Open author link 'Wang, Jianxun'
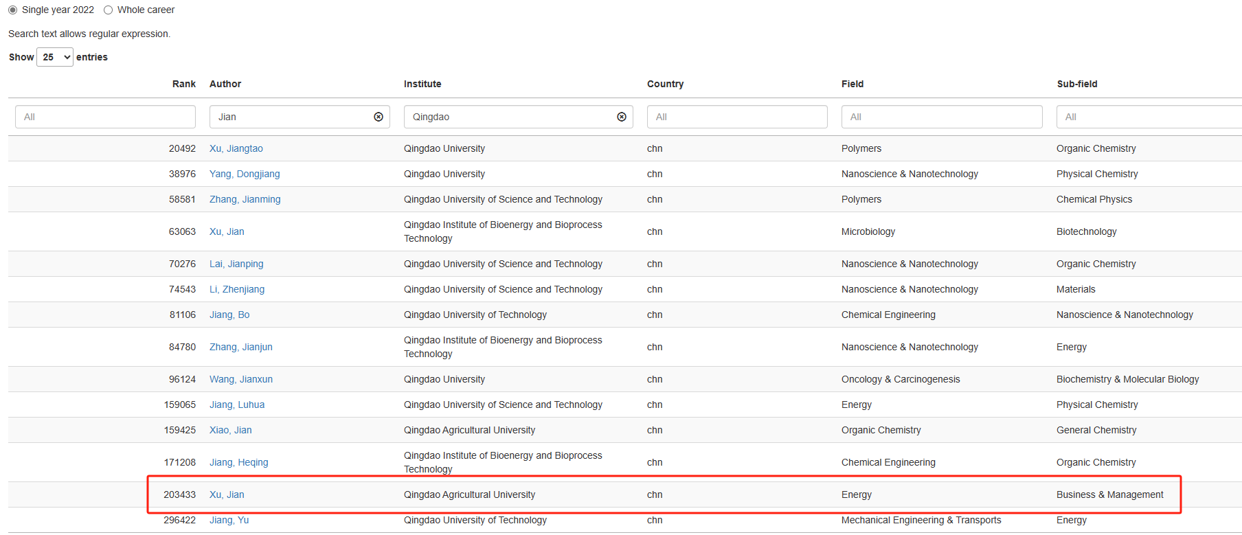Image resolution: width=1242 pixels, height=535 pixels. tap(241, 379)
